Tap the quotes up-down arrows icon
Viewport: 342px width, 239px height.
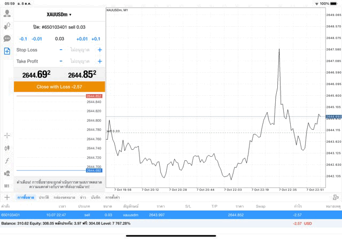pos(7,25)
